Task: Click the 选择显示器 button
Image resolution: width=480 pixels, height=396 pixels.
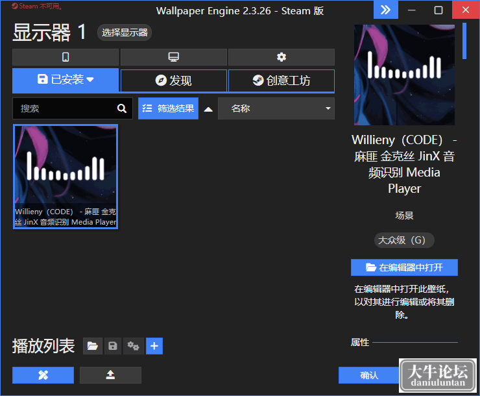Action: click(125, 32)
